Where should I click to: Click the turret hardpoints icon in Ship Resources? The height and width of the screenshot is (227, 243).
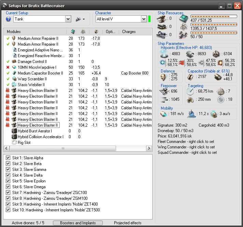pos(161,19)
